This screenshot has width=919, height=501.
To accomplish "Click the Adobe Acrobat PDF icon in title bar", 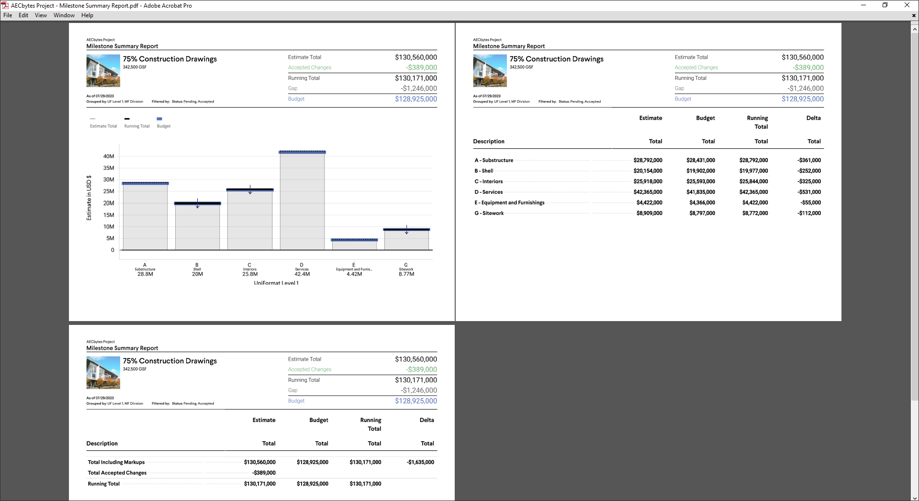I will click(x=5, y=5).
